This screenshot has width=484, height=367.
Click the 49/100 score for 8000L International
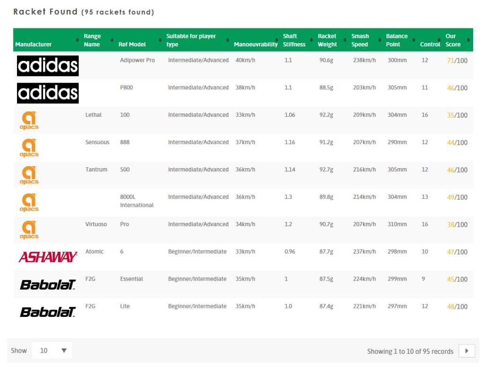(x=457, y=197)
